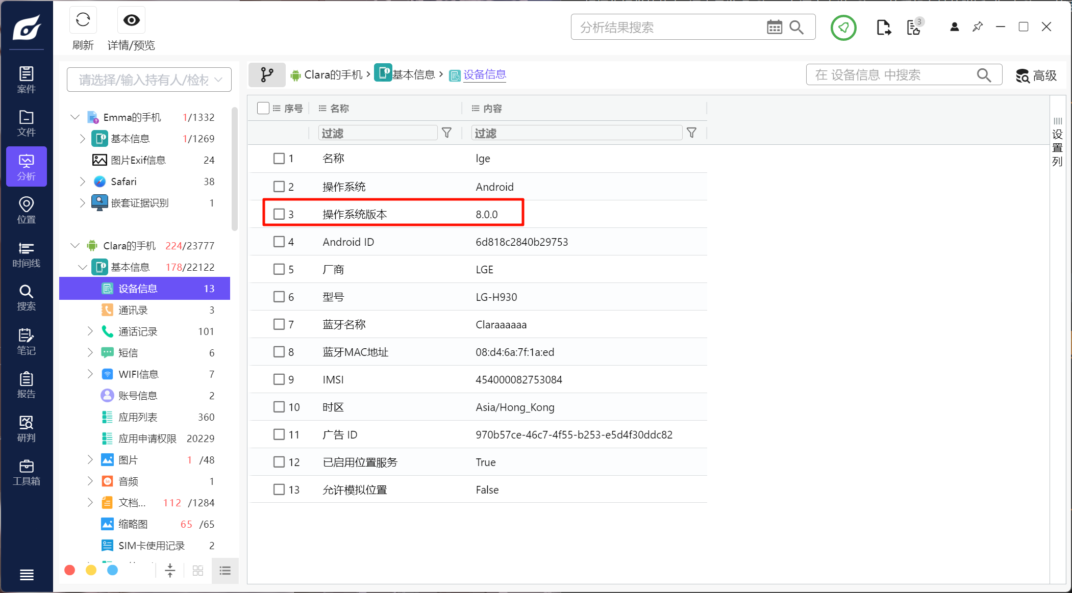The height and width of the screenshot is (593, 1072).
Task: Click the 设备信息 breadcrumb link
Action: 484,74
